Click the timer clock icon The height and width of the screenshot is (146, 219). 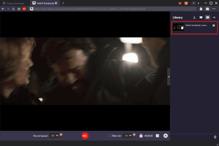pyautogui.click(x=141, y=136)
